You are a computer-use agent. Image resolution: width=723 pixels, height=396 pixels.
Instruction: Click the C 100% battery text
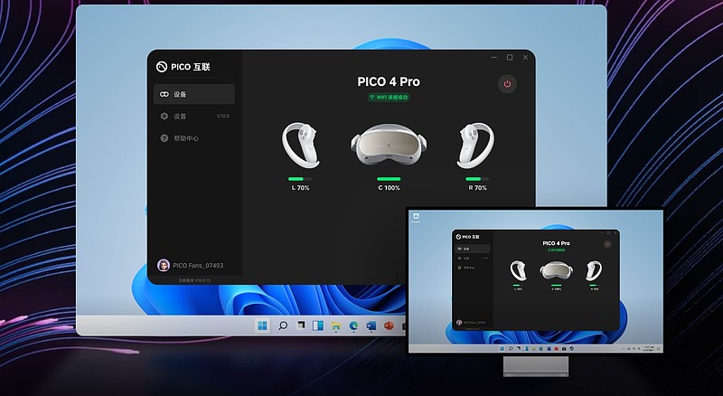(390, 188)
